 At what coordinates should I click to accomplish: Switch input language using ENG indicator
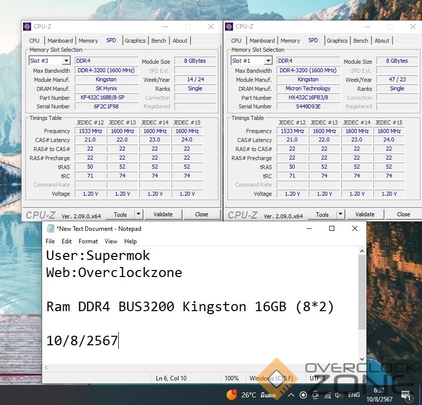click(x=354, y=395)
